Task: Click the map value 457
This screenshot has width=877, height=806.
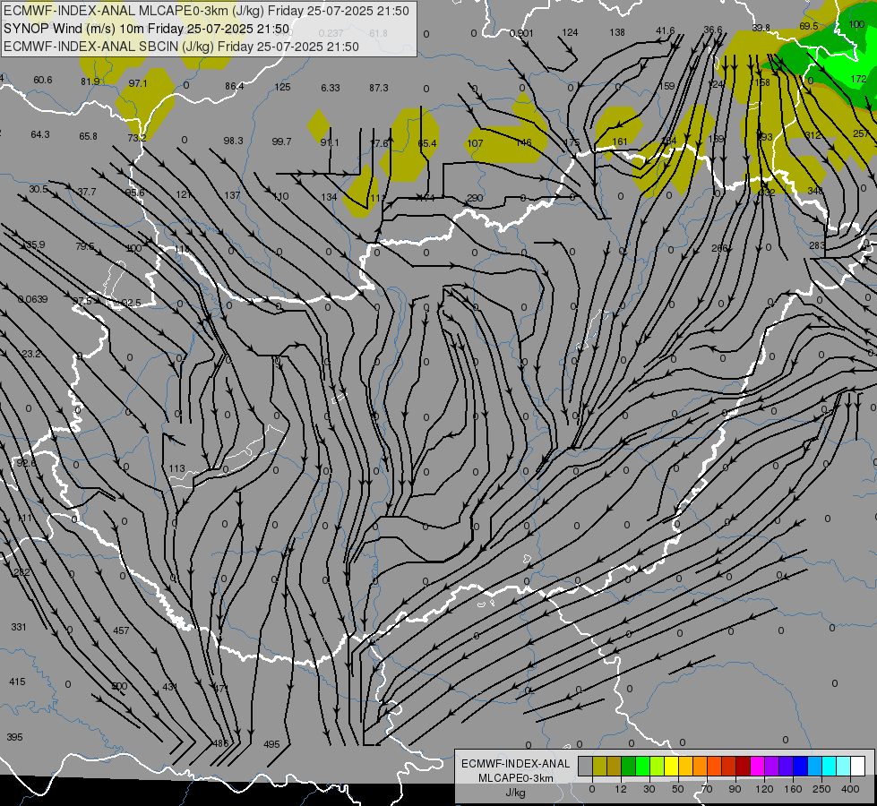Action: click(x=121, y=630)
